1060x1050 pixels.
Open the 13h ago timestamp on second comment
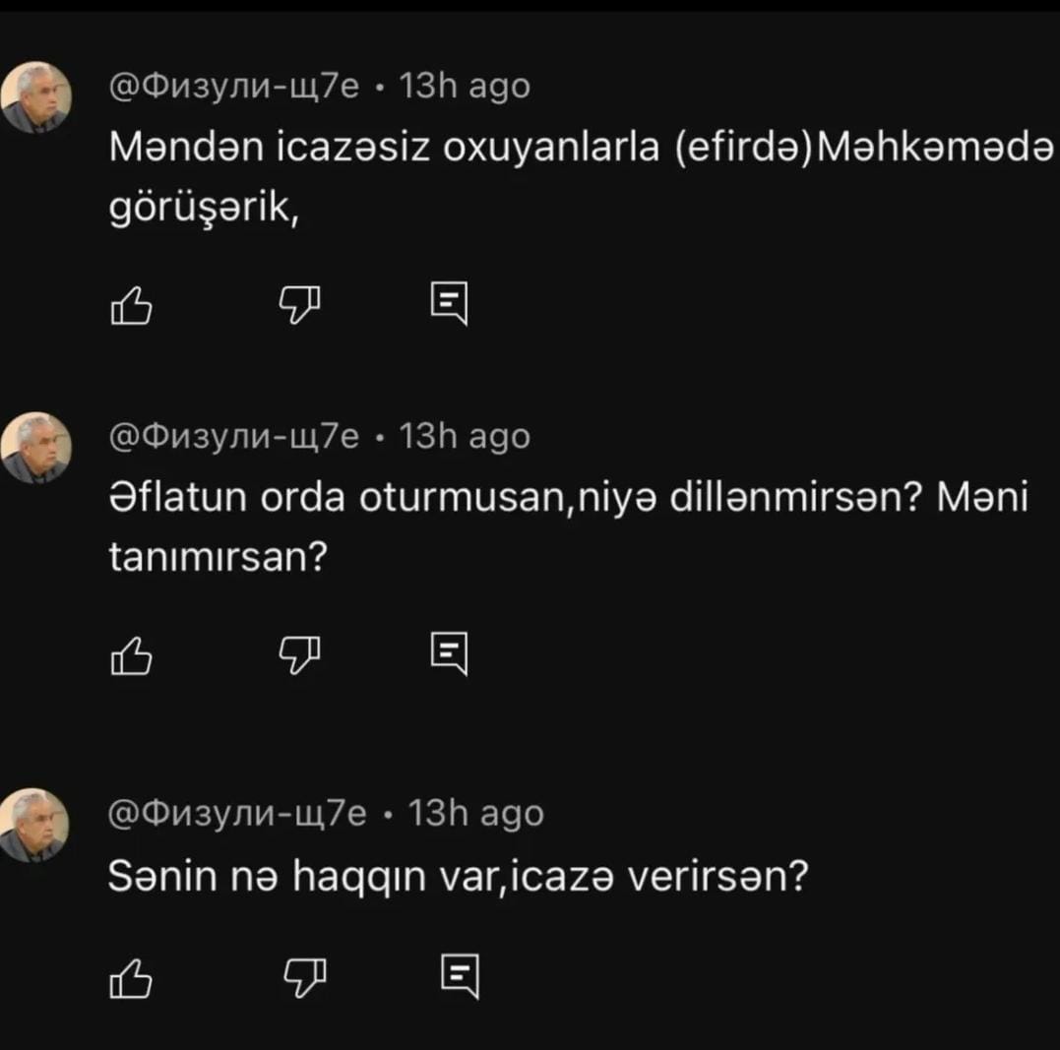click(465, 437)
